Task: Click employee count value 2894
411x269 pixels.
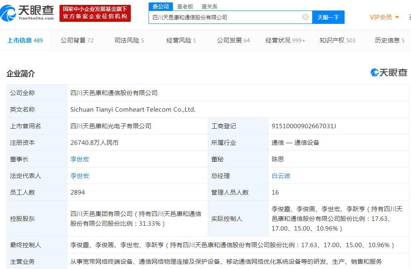Action: 78,192
